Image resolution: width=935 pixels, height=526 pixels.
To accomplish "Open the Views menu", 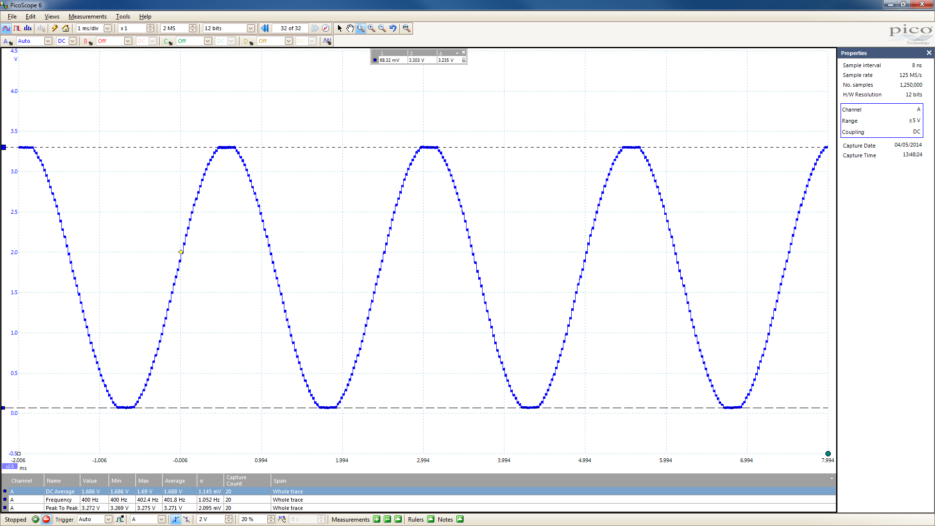I will 52,17.
